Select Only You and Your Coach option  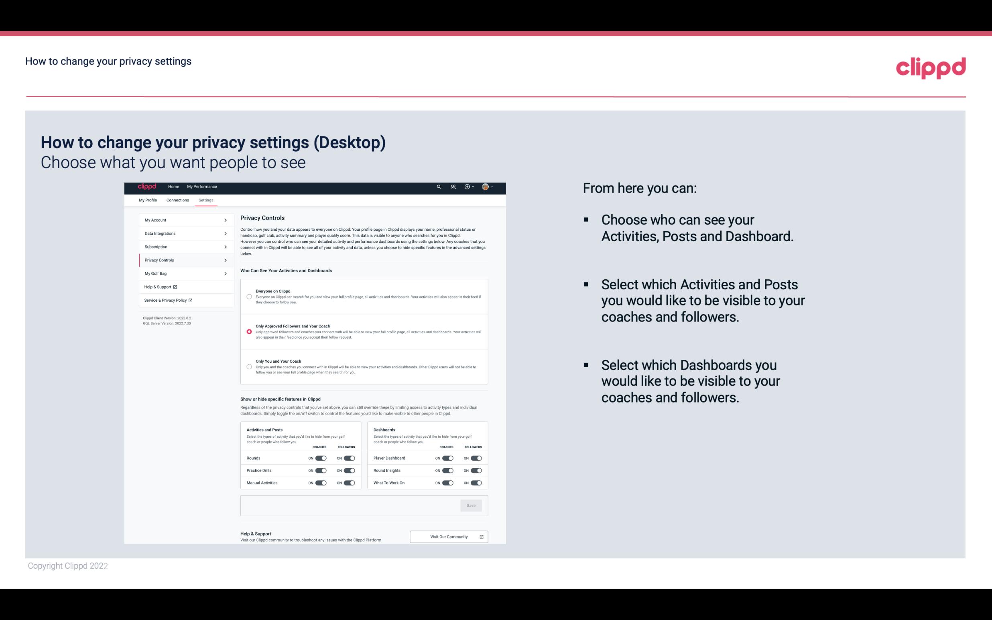point(249,367)
